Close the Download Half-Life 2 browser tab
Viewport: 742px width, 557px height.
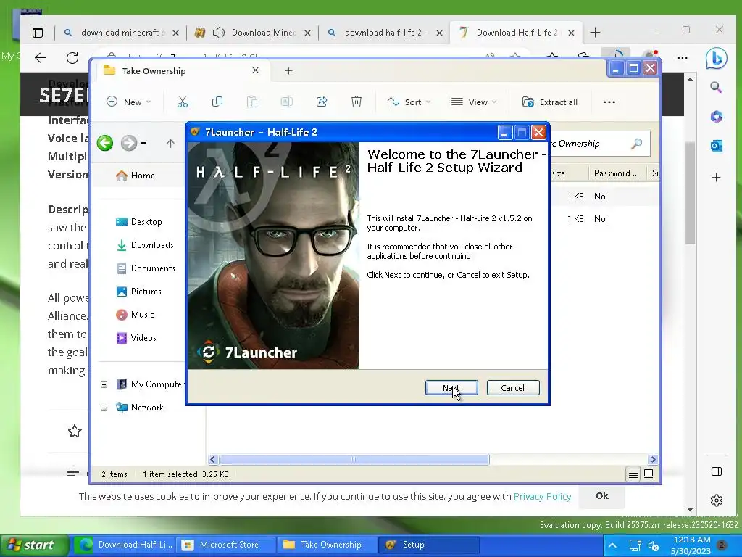(571, 33)
